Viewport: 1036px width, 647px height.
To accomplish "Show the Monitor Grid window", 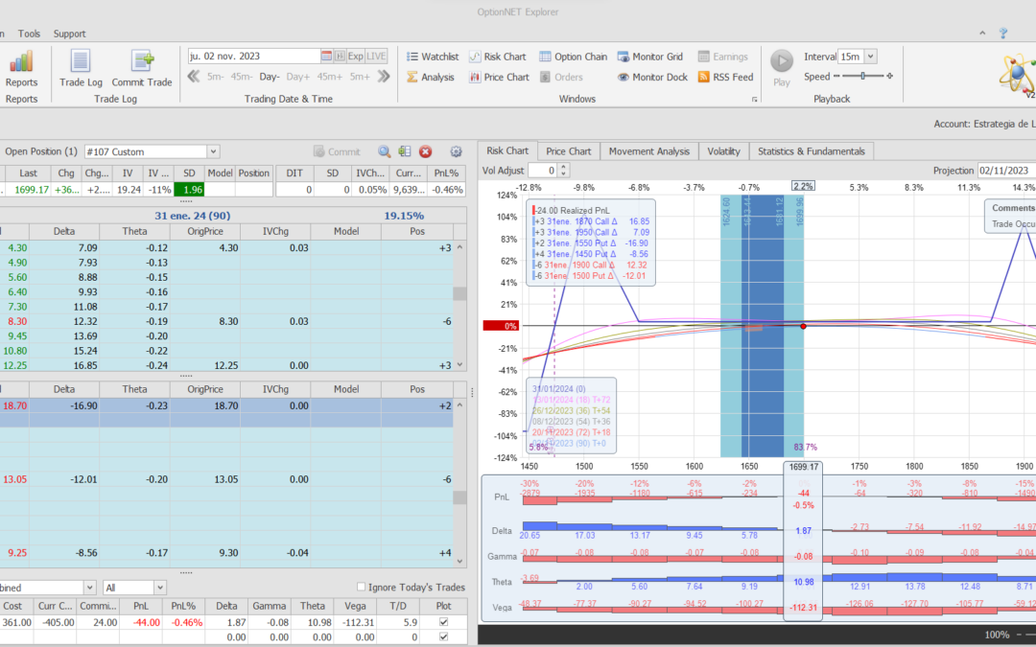I will point(649,57).
